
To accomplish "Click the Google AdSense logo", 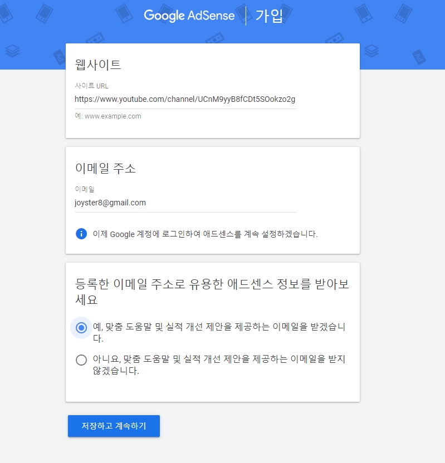I will (189, 16).
